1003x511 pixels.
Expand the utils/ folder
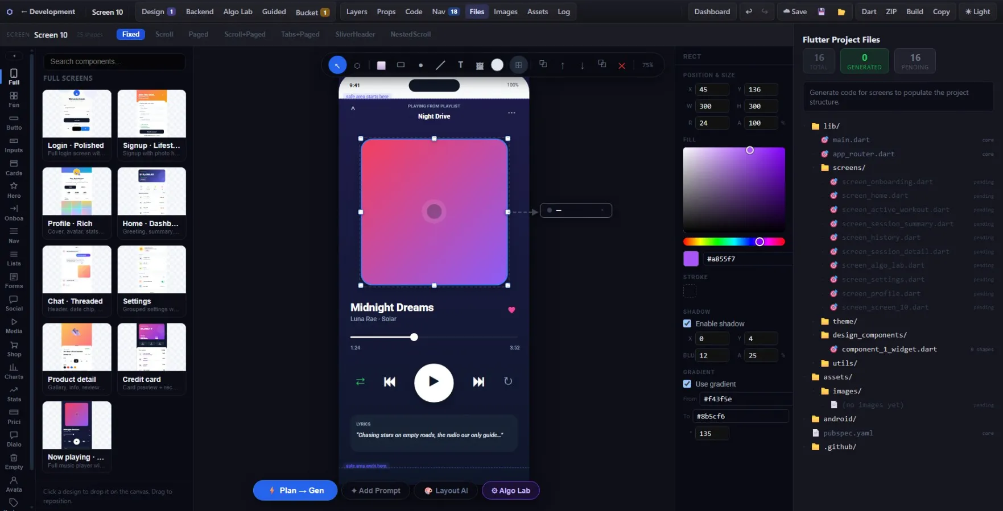click(x=839, y=363)
